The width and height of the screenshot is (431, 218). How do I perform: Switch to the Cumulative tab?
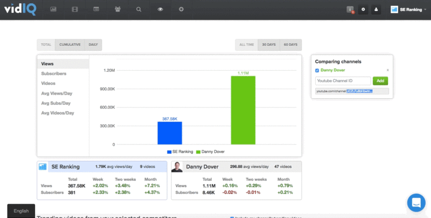coord(70,45)
